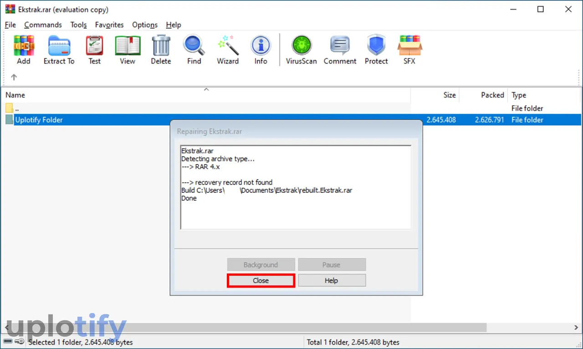583x349 pixels.
Task: Go up one level with arrow icon
Action: point(14,77)
